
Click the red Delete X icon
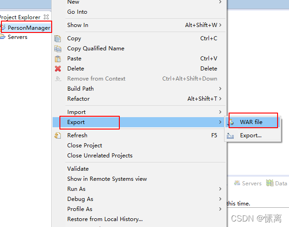point(58,69)
